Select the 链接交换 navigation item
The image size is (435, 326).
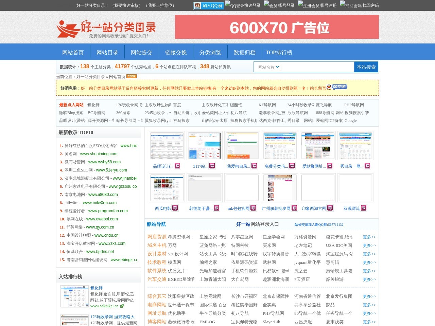click(176, 52)
